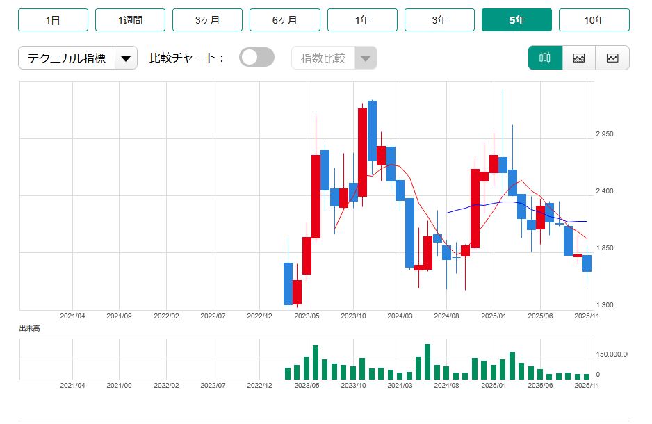Click the first blue candle in the chart
Viewport: 652px width, 424px height.
click(288, 284)
